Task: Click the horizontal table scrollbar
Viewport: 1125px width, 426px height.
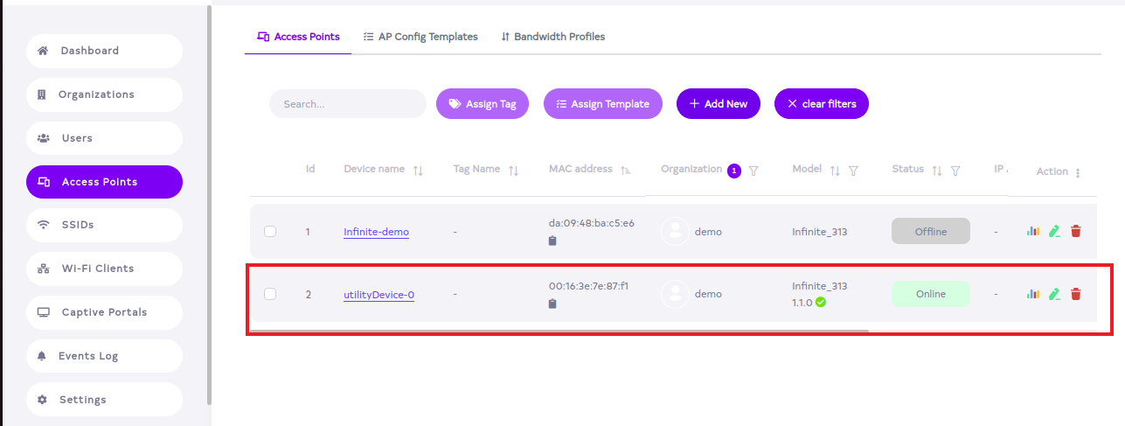Action: [559, 332]
